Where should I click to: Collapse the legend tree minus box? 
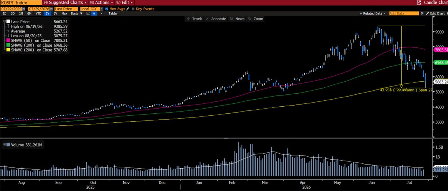(x=4, y=21)
